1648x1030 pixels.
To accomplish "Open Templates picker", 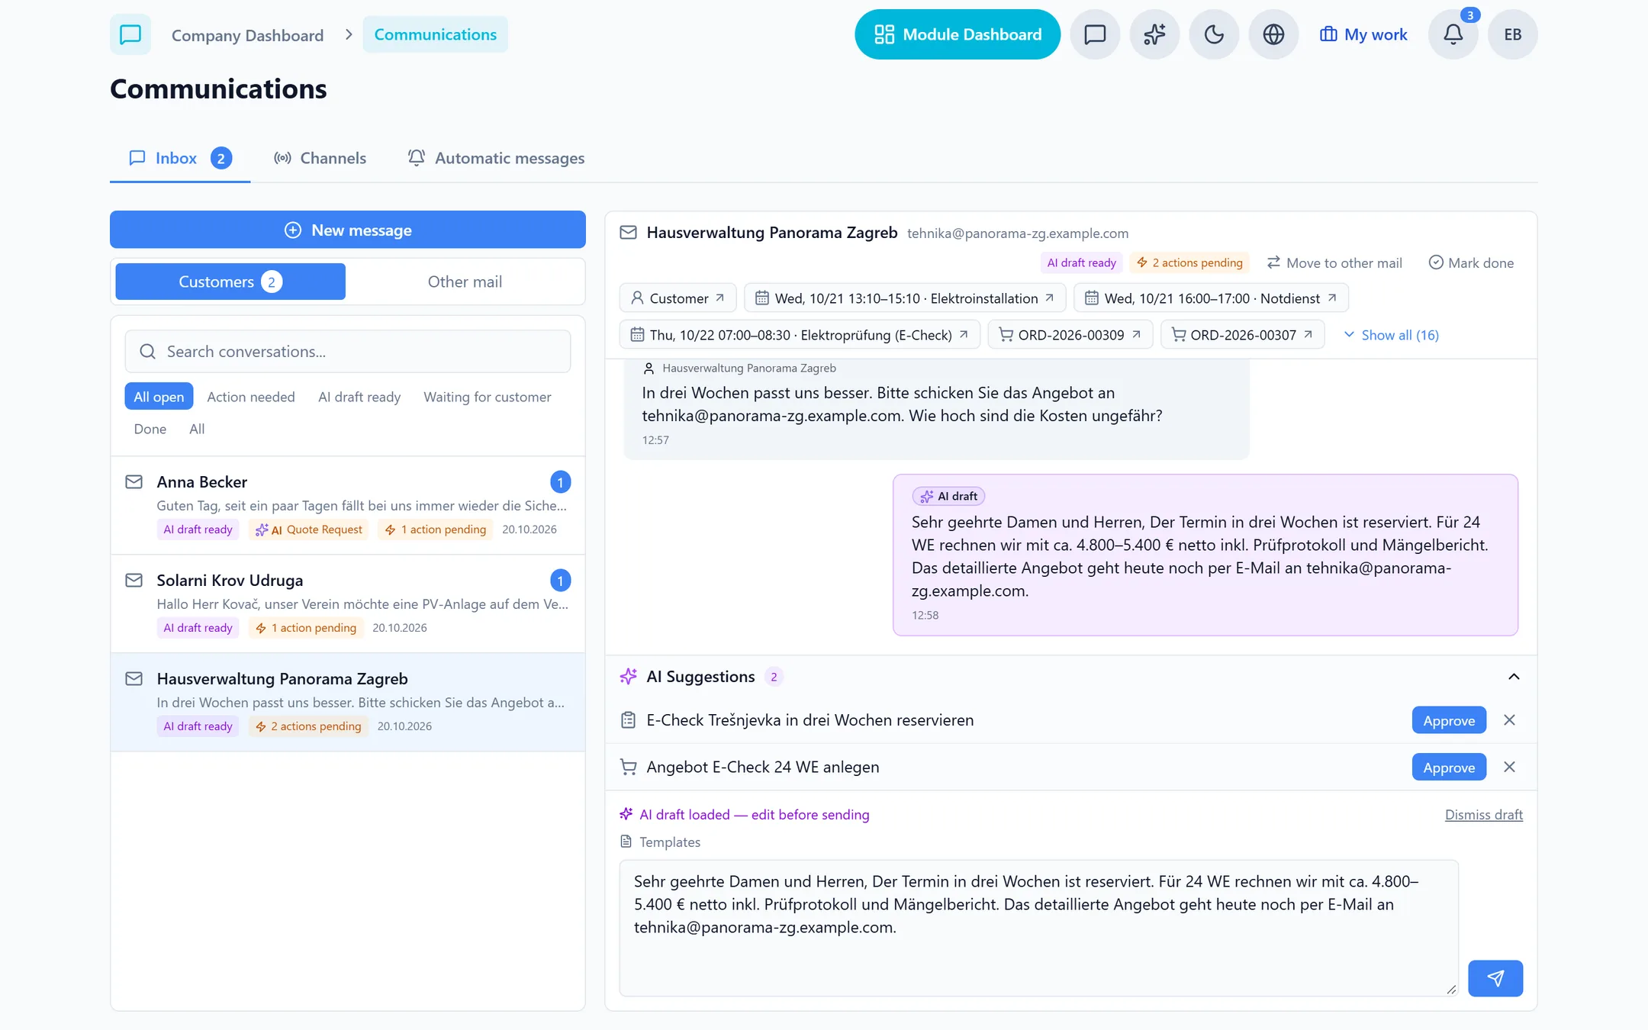I will [x=661, y=842].
